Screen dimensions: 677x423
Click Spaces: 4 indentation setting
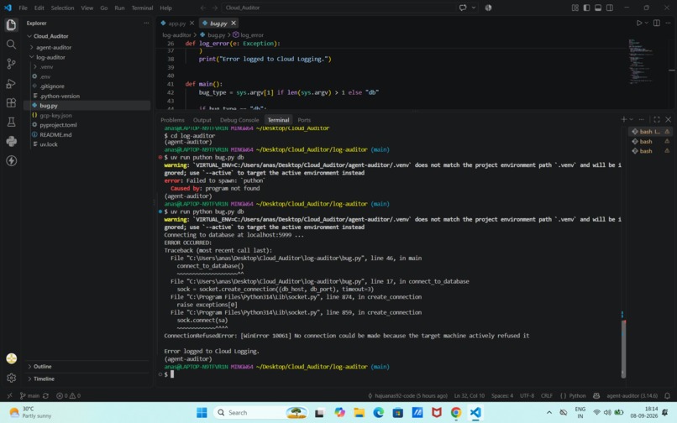point(502,395)
